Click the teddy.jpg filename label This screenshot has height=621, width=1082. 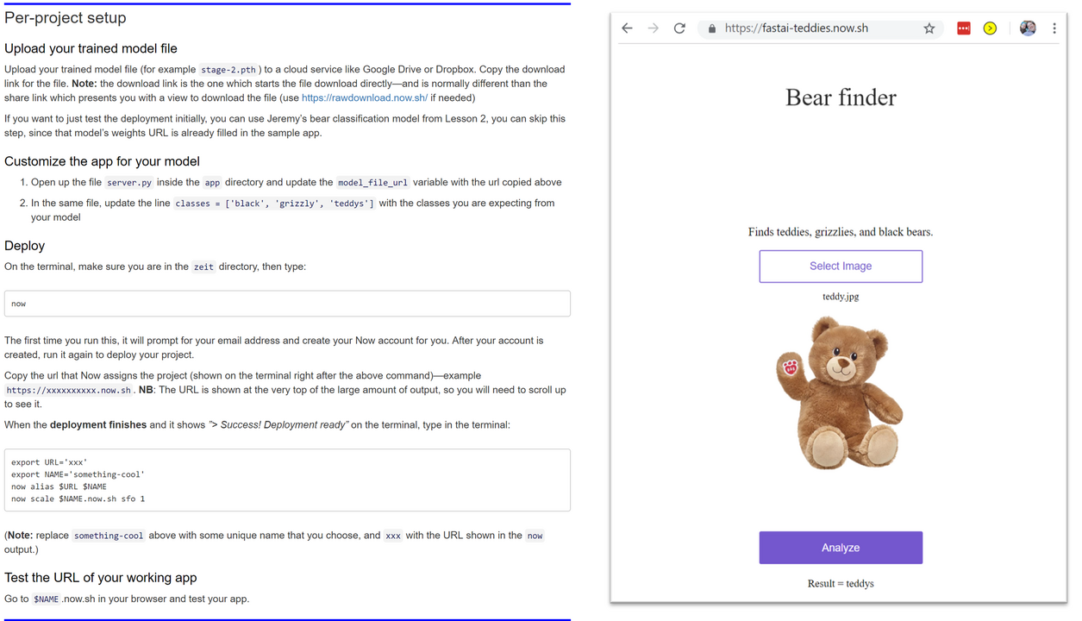[840, 297]
